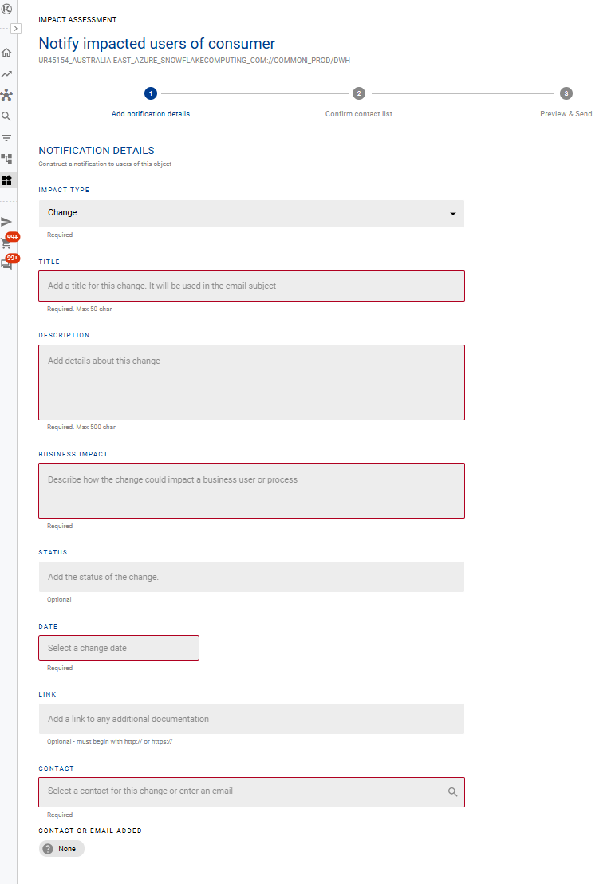Screen dimensions: 611x884
Task: Open the filter lines icon in sidebar
Action: (7, 138)
